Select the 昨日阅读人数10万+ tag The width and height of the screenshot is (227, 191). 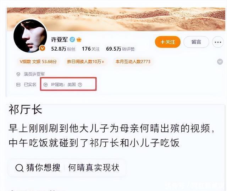(85, 62)
